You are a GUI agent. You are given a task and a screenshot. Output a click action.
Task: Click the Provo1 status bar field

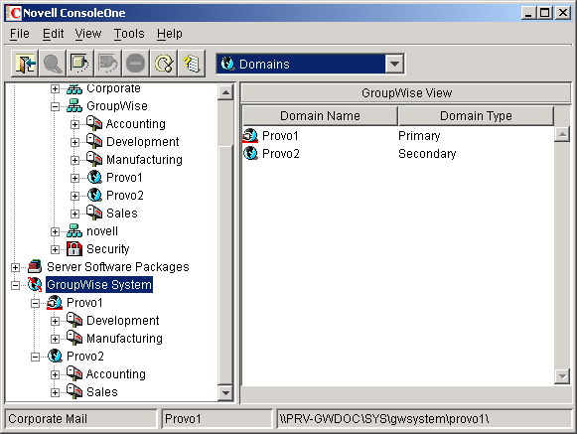(216, 419)
